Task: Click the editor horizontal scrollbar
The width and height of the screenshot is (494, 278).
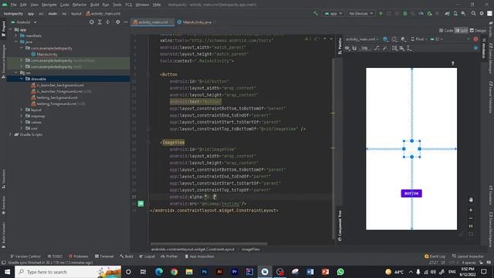Action: [x=209, y=244]
